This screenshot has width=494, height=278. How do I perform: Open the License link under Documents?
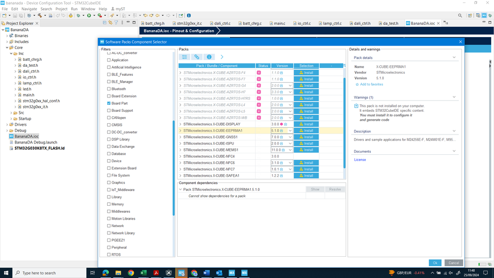359,160
